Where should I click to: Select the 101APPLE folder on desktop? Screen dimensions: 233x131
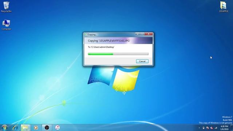(x=224, y=7)
